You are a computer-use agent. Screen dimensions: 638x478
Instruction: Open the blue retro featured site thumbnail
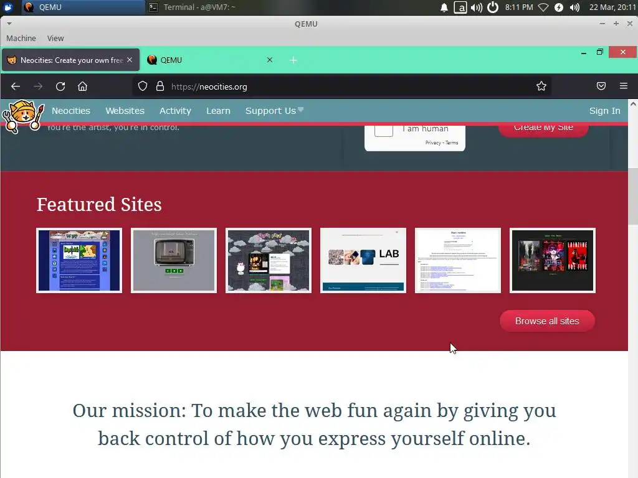[79, 260]
